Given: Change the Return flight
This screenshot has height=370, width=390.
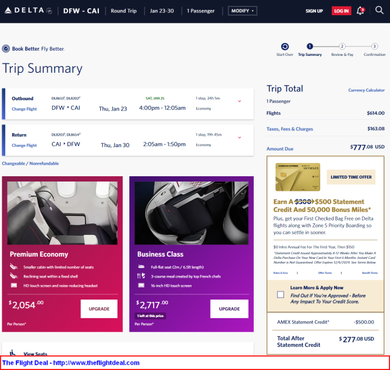Looking at the screenshot, I should tap(24, 145).
